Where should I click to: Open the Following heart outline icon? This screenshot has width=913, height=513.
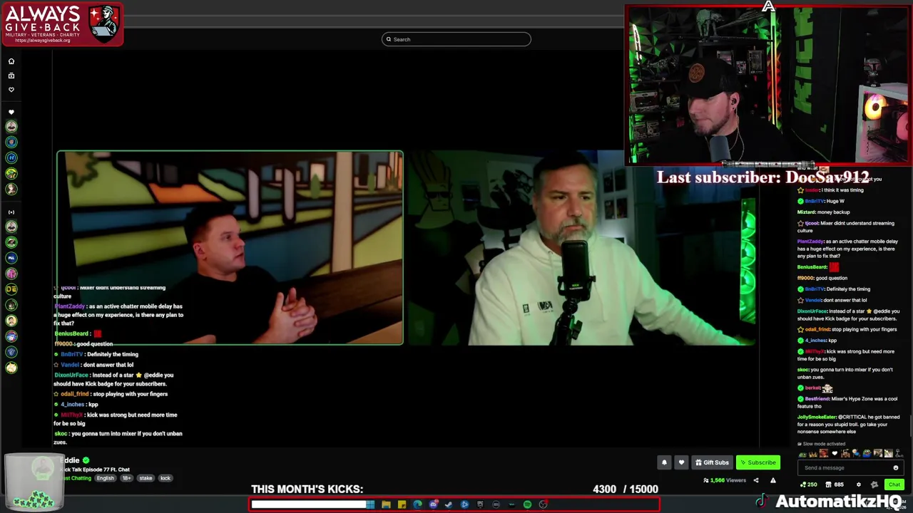tap(11, 90)
